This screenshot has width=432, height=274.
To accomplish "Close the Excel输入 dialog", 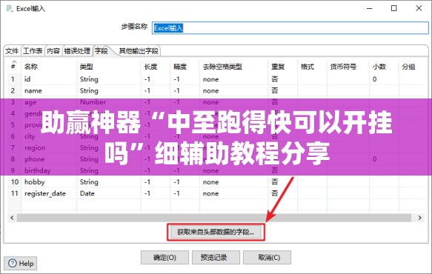I will 419,8.
